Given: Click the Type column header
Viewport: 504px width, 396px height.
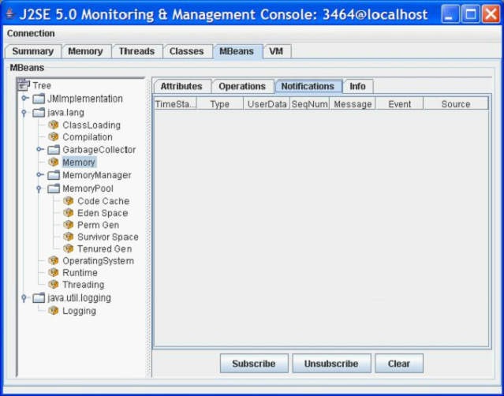Looking at the screenshot, I should [x=220, y=104].
